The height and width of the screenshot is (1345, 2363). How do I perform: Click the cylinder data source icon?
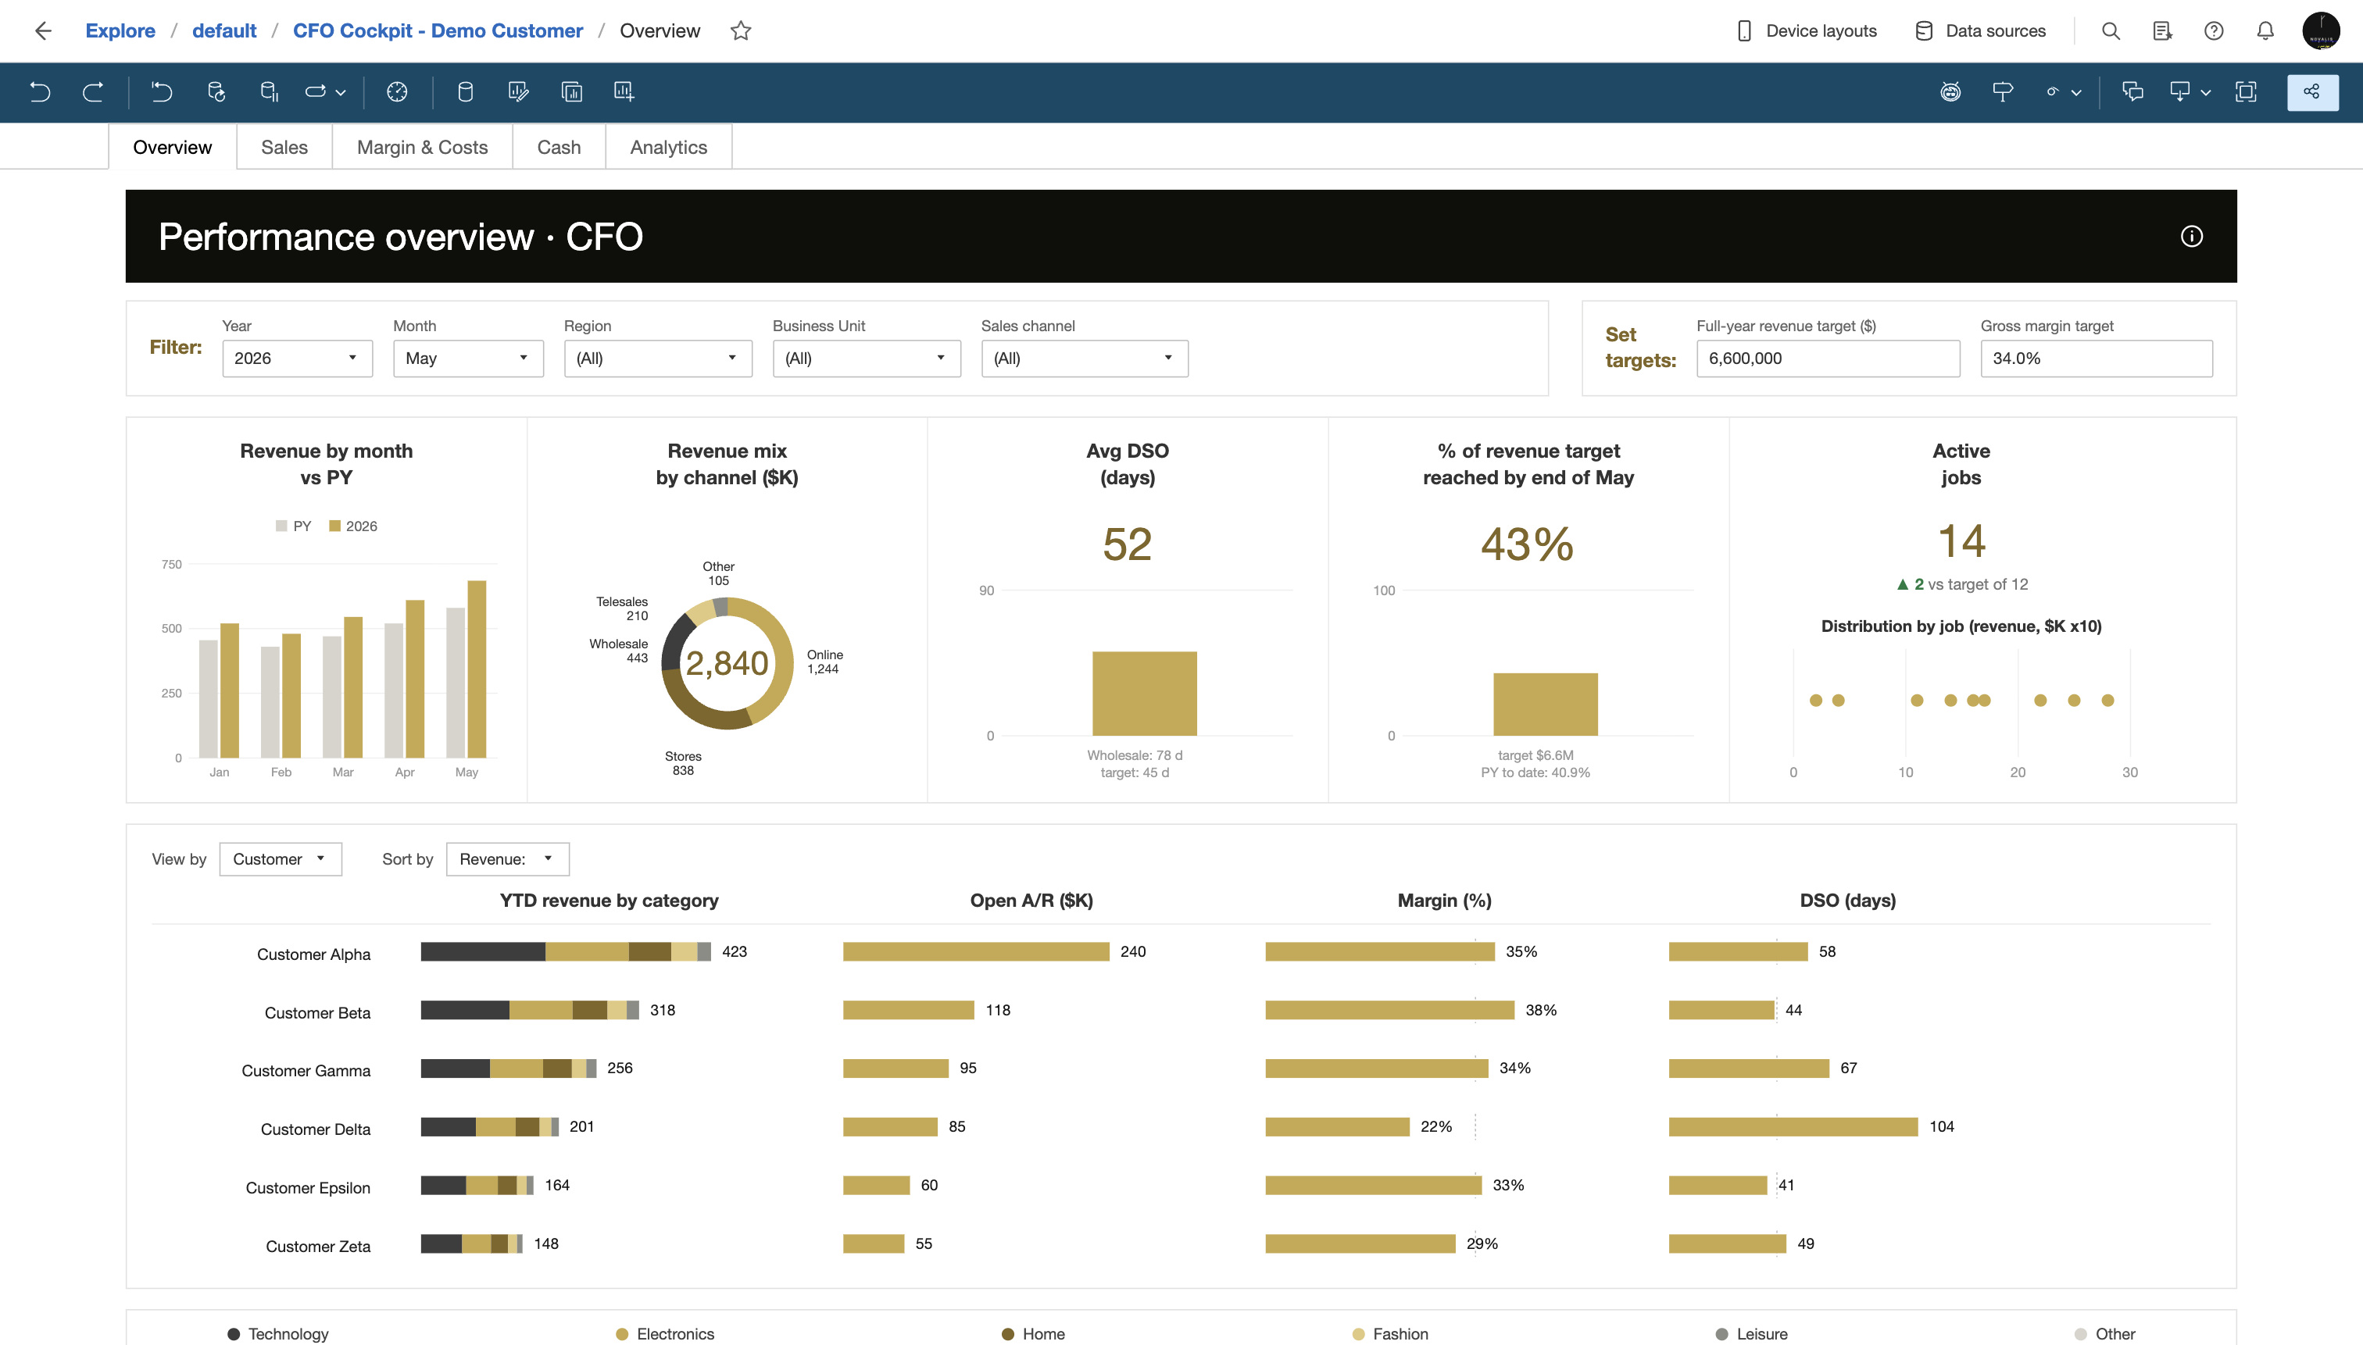click(x=466, y=91)
